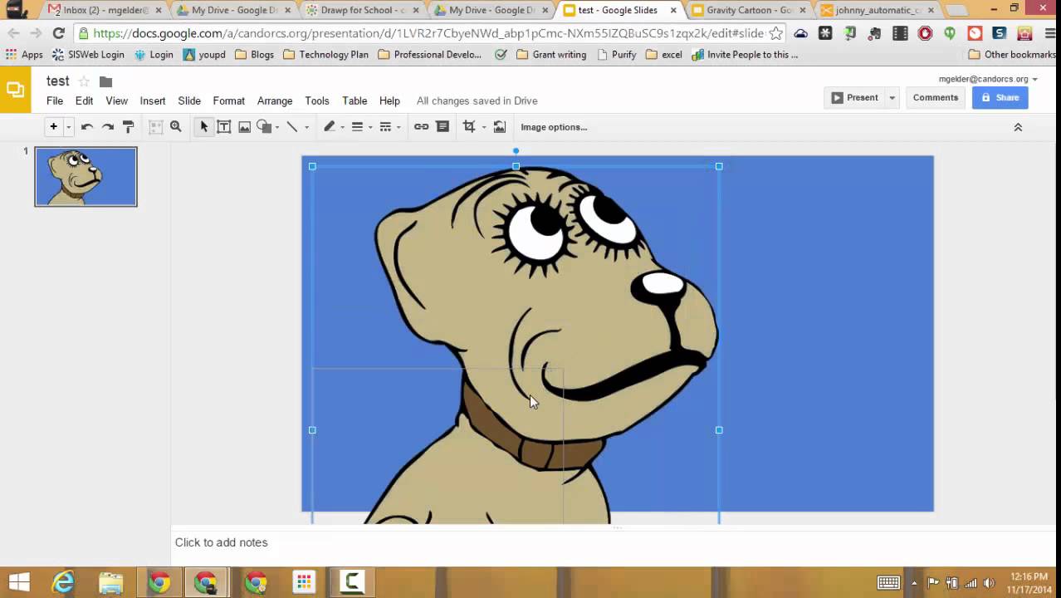Click the Line color pencil icon
The width and height of the screenshot is (1061, 598).
(329, 127)
